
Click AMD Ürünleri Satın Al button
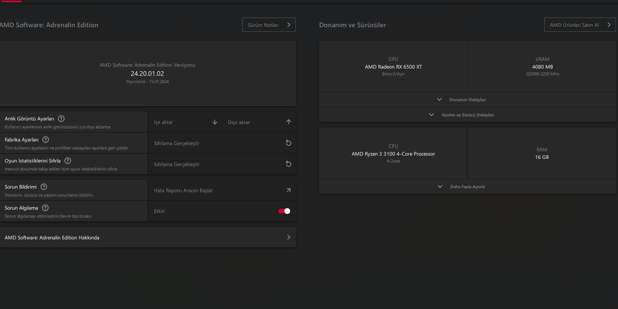(580, 25)
